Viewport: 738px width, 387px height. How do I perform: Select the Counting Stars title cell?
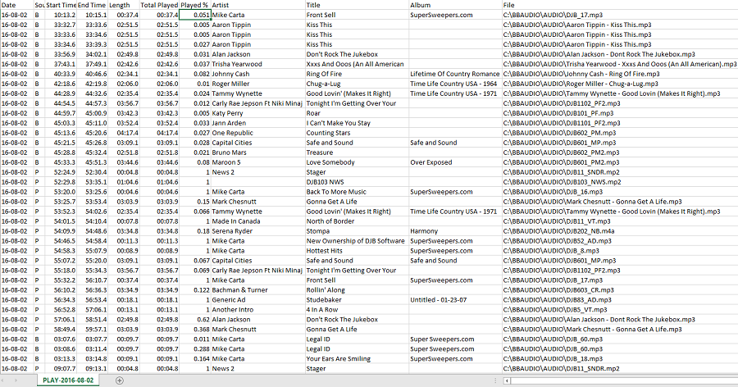pyautogui.click(x=357, y=133)
